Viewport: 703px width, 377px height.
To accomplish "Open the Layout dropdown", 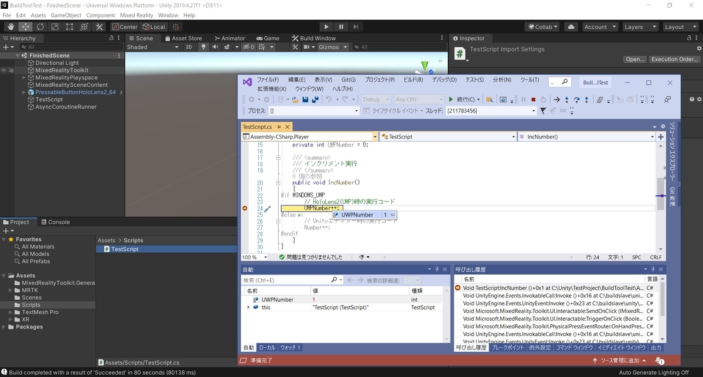I will [x=680, y=27].
